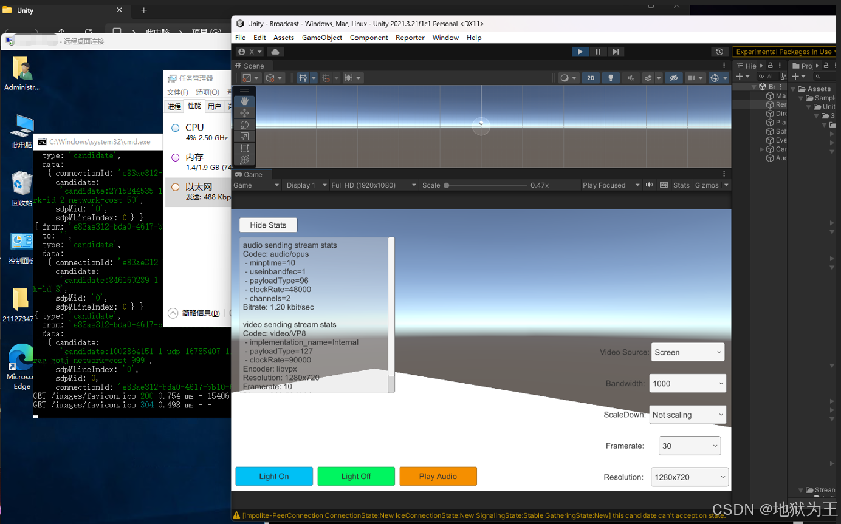Select the CPU item in Task Manager
Viewport: 841px width, 524px height.
click(197, 132)
